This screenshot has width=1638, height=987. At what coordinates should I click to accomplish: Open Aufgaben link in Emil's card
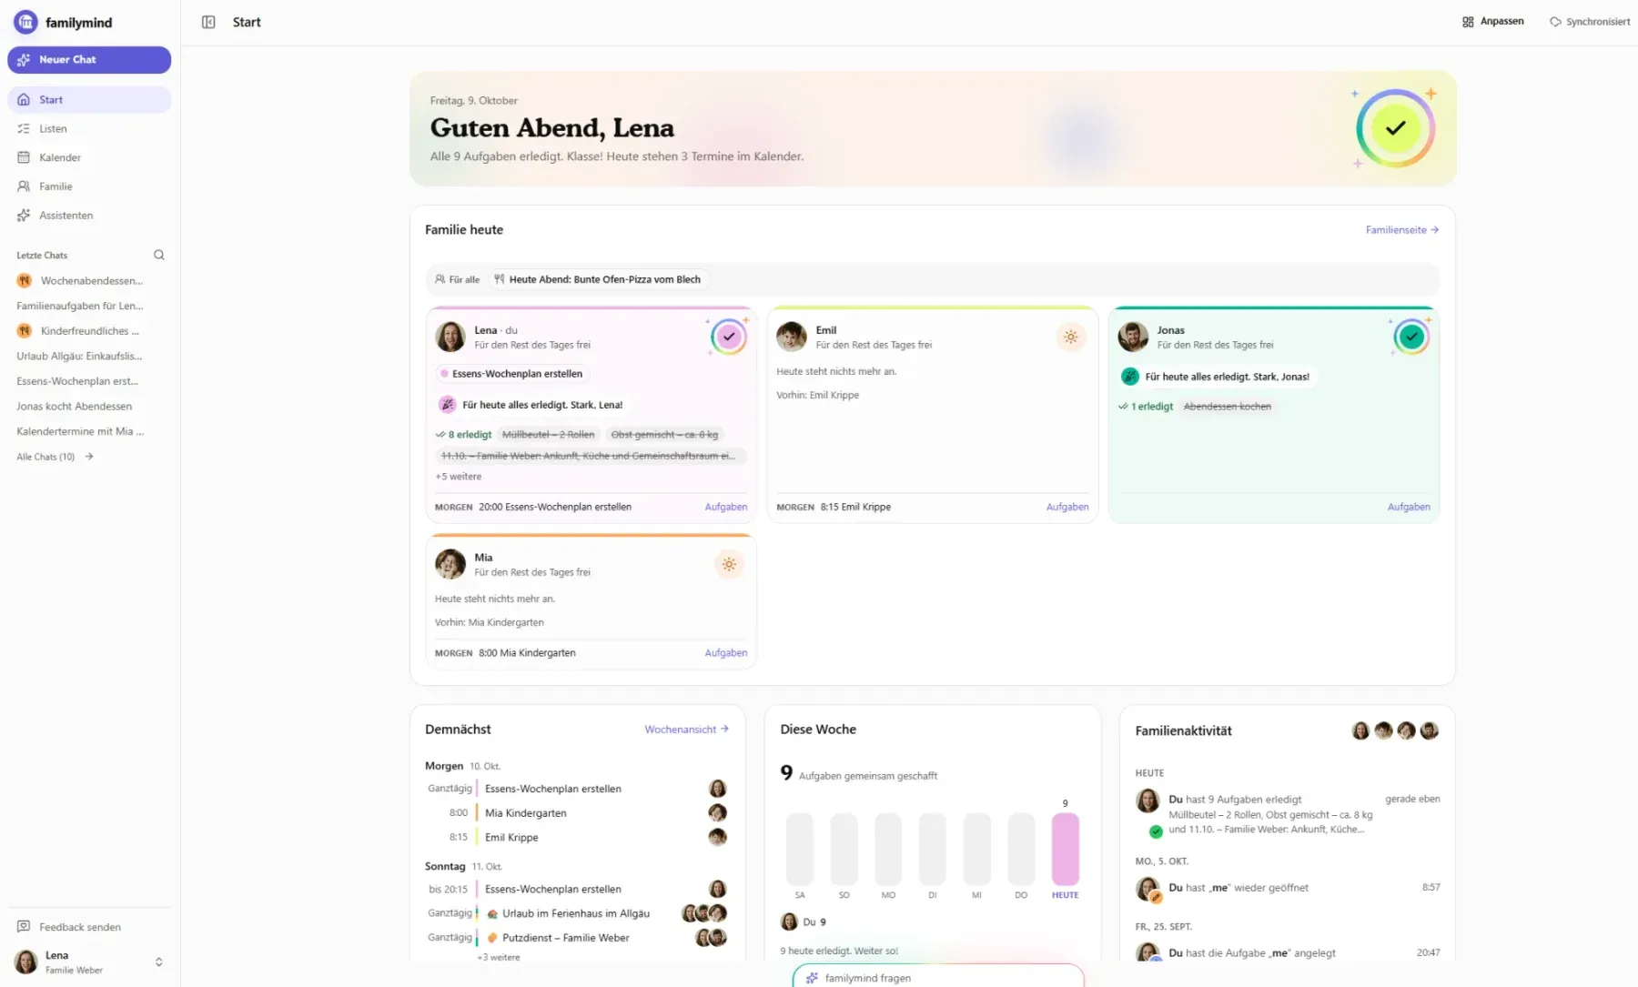[x=1067, y=508]
